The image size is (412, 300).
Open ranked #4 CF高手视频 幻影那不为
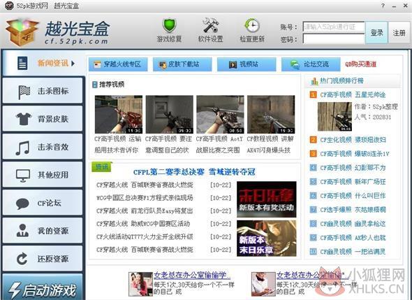353,168
